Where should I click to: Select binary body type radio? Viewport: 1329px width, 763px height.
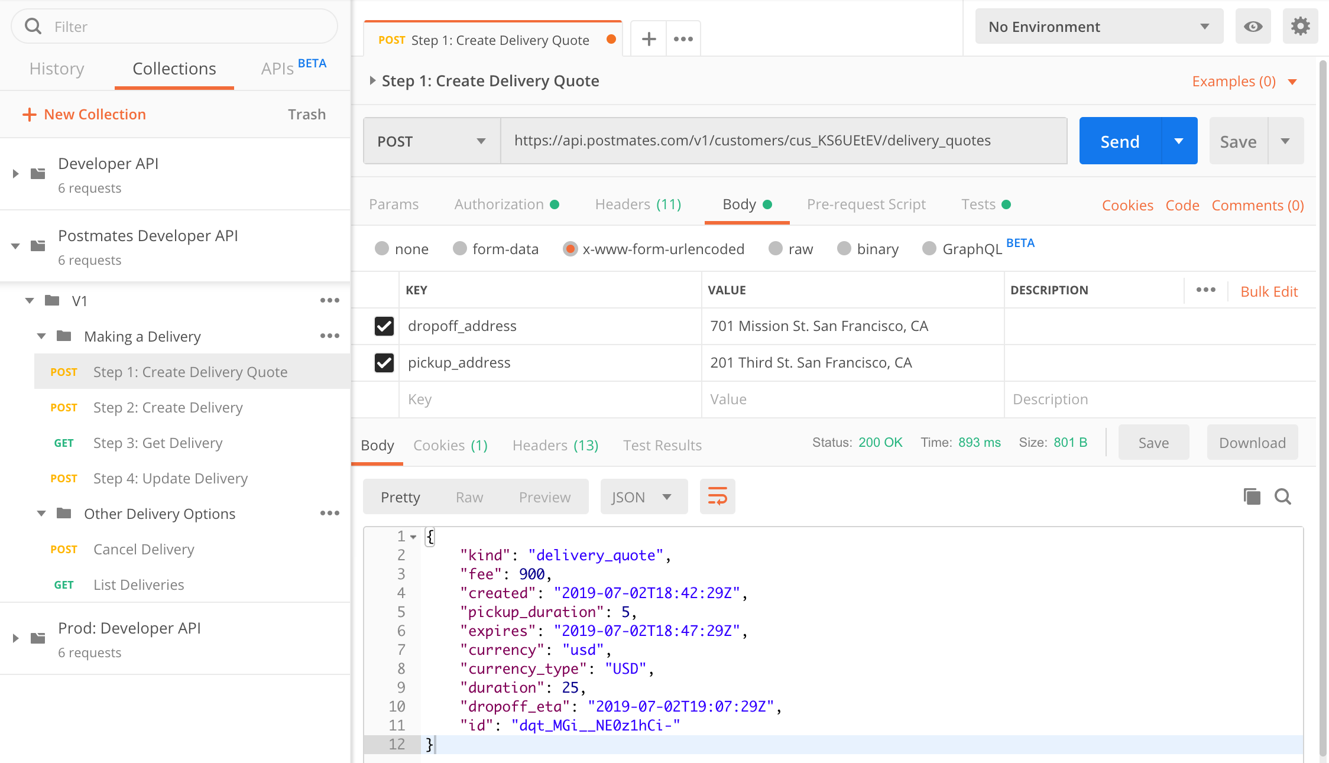[x=844, y=248]
